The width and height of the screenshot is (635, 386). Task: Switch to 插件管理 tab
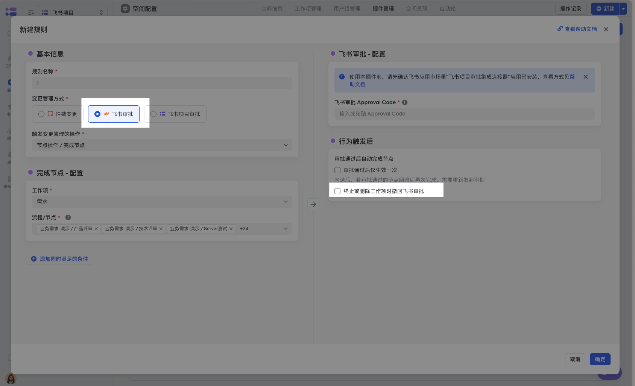(383, 9)
